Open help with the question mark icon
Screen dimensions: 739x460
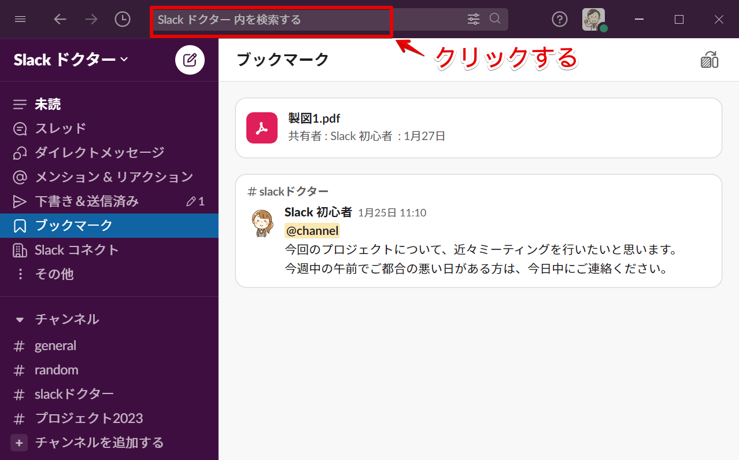559,19
